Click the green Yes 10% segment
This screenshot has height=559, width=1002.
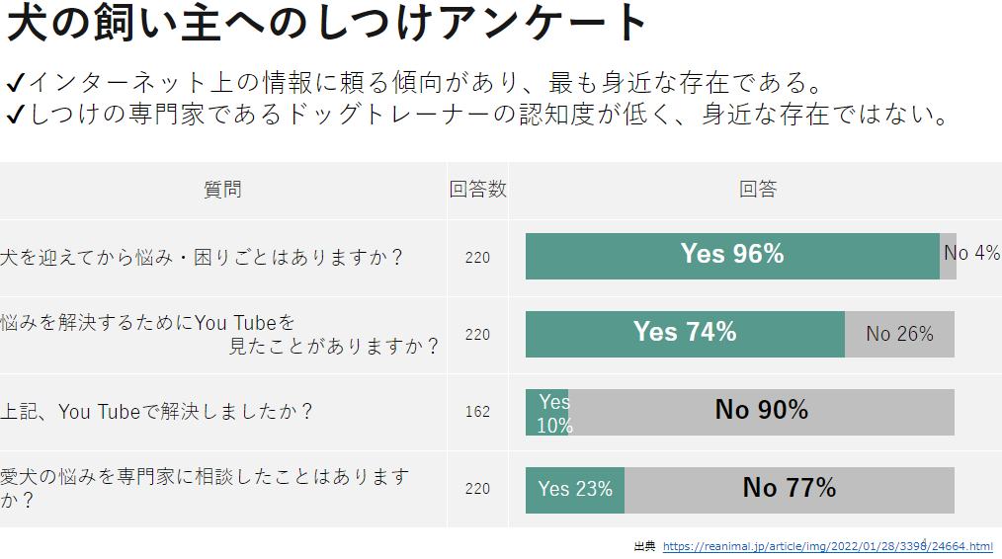[x=546, y=413]
